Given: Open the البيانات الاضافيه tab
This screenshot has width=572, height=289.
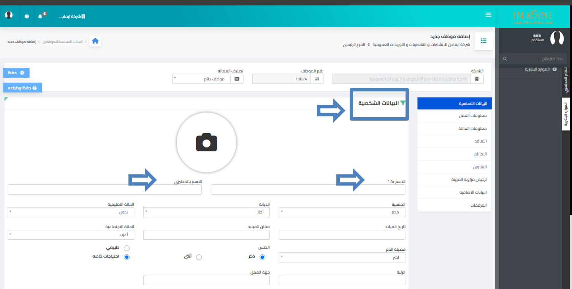Looking at the screenshot, I should (x=454, y=192).
